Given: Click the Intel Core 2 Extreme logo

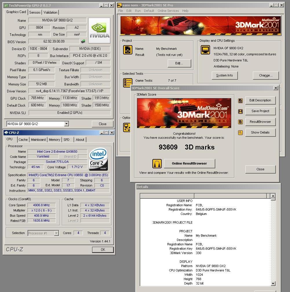Looking at the screenshot, I should pyautogui.click(x=98, y=159).
